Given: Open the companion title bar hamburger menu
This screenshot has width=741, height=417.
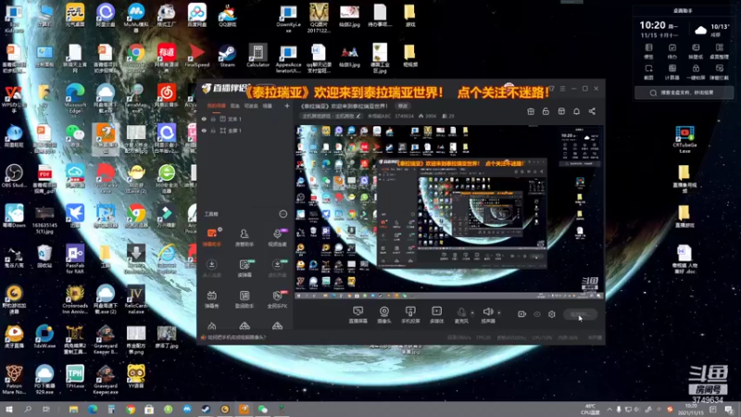Looking at the screenshot, I should click(x=562, y=88).
